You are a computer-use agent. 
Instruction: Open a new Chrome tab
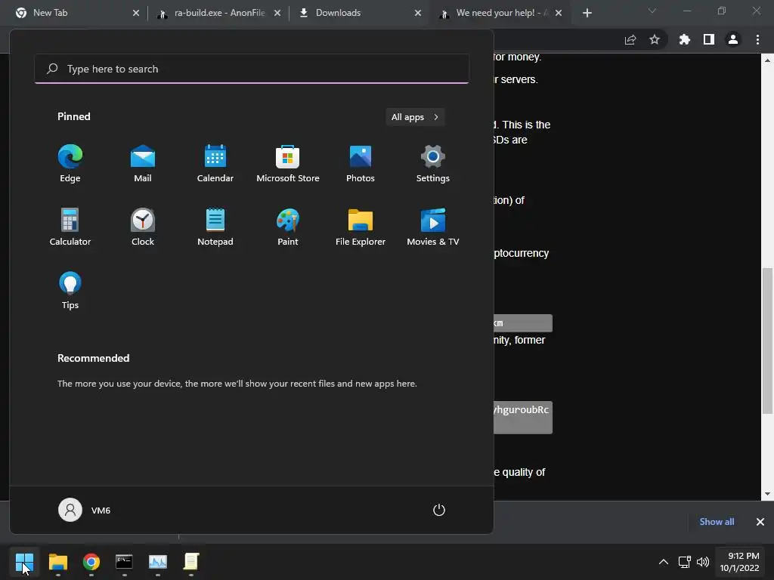pyautogui.click(x=587, y=13)
